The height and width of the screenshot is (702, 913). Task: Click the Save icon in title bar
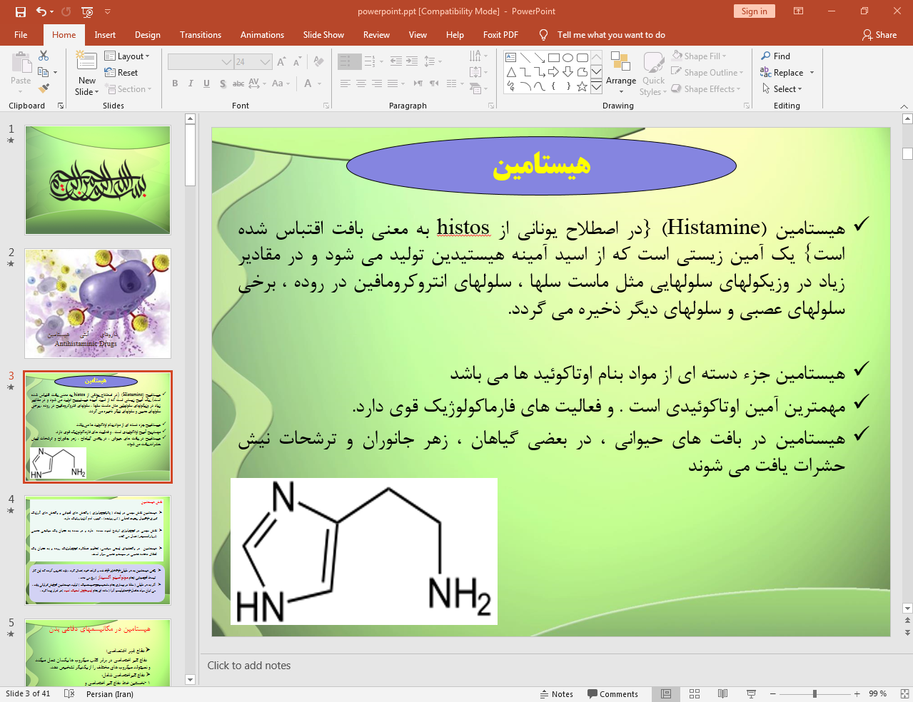tap(21, 11)
